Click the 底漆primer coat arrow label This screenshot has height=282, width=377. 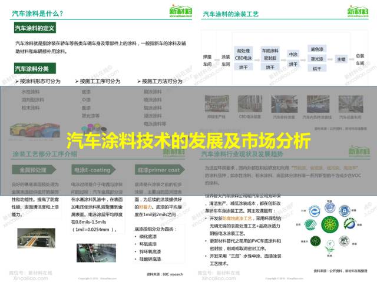(x=160, y=170)
